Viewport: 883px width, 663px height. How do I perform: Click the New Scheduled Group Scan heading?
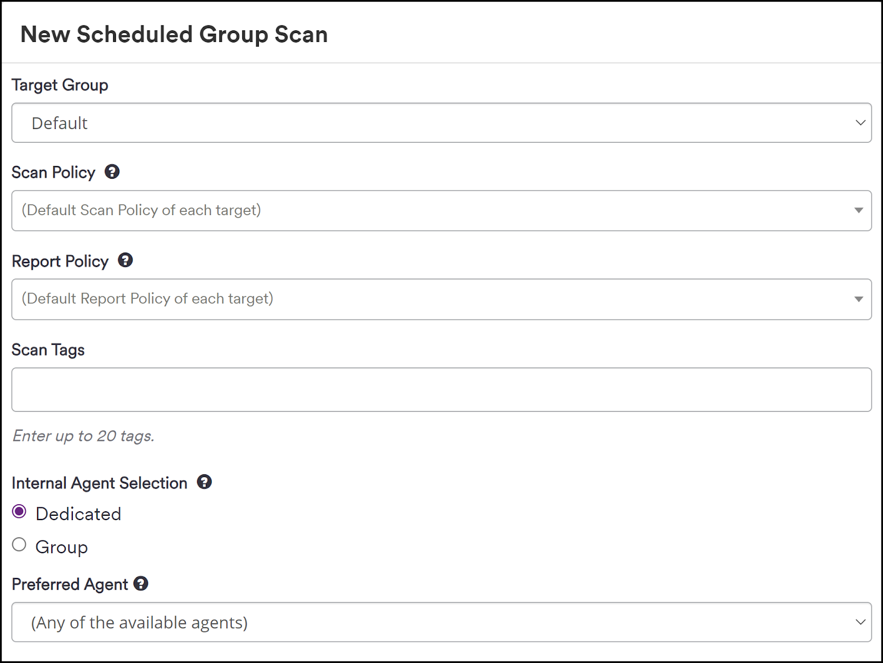(174, 34)
